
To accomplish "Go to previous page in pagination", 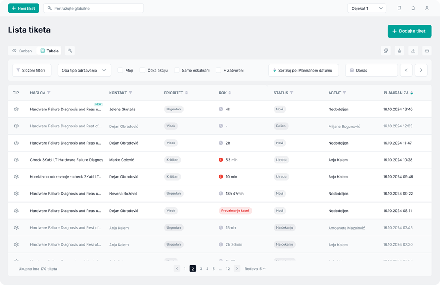I will [177, 269].
